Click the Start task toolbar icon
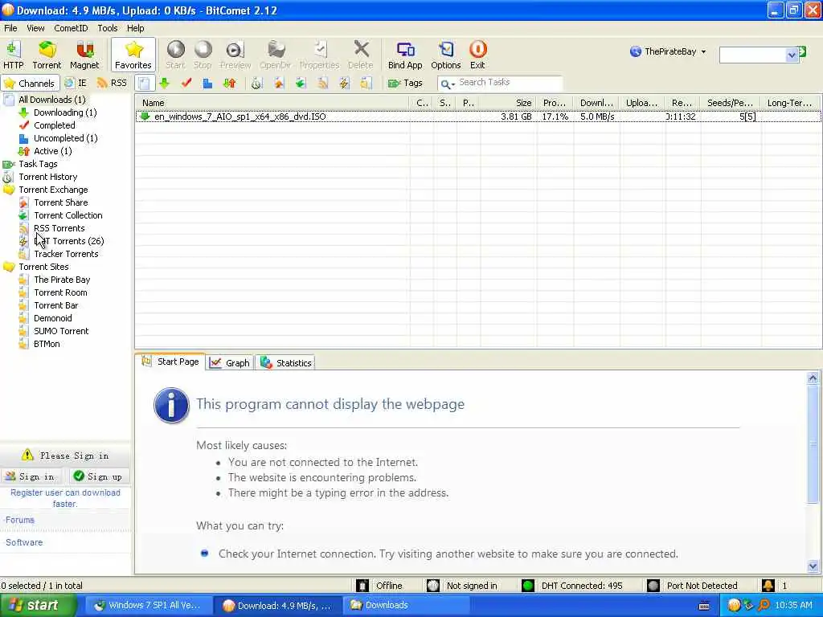Image resolution: width=823 pixels, height=617 pixels. click(x=175, y=55)
